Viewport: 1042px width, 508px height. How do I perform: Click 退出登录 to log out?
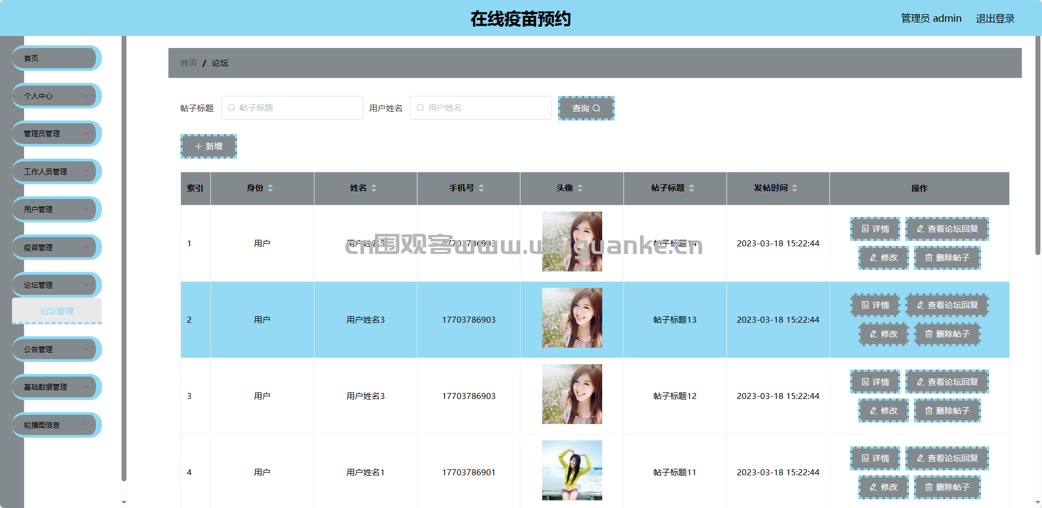click(x=995, y=19)
